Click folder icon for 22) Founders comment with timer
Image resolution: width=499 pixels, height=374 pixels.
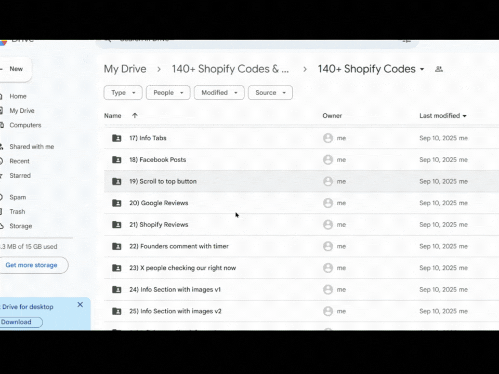pos(117,246)
